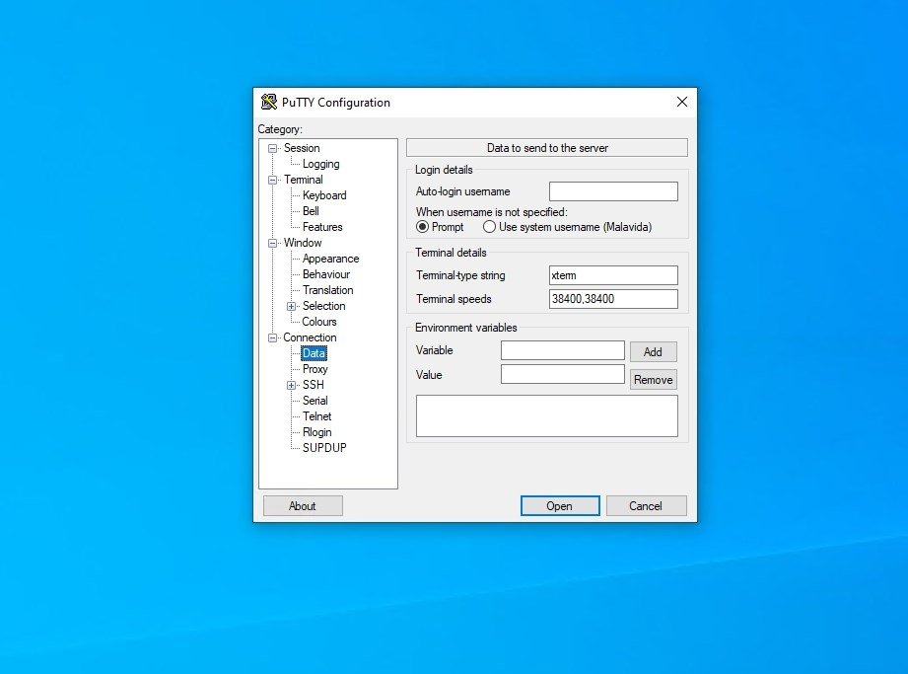Select the Data category
Viewport: 908px width, 674px height.
coord(314,353)
